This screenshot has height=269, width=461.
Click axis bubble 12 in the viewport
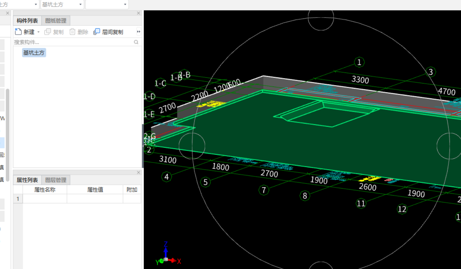(402, 209)
